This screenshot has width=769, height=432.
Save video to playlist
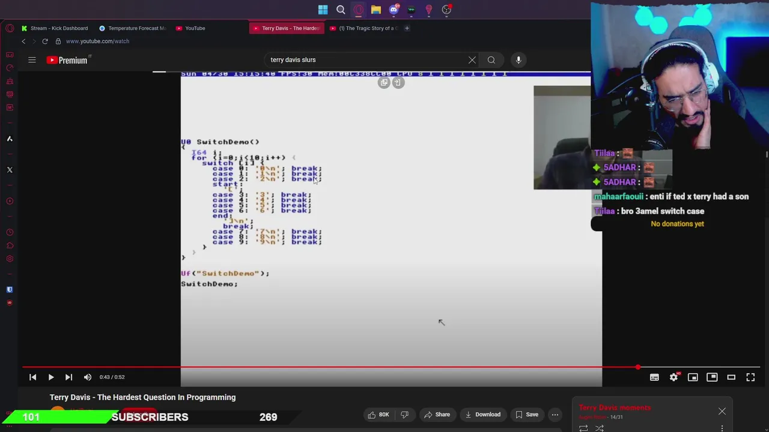click(526, 415)
